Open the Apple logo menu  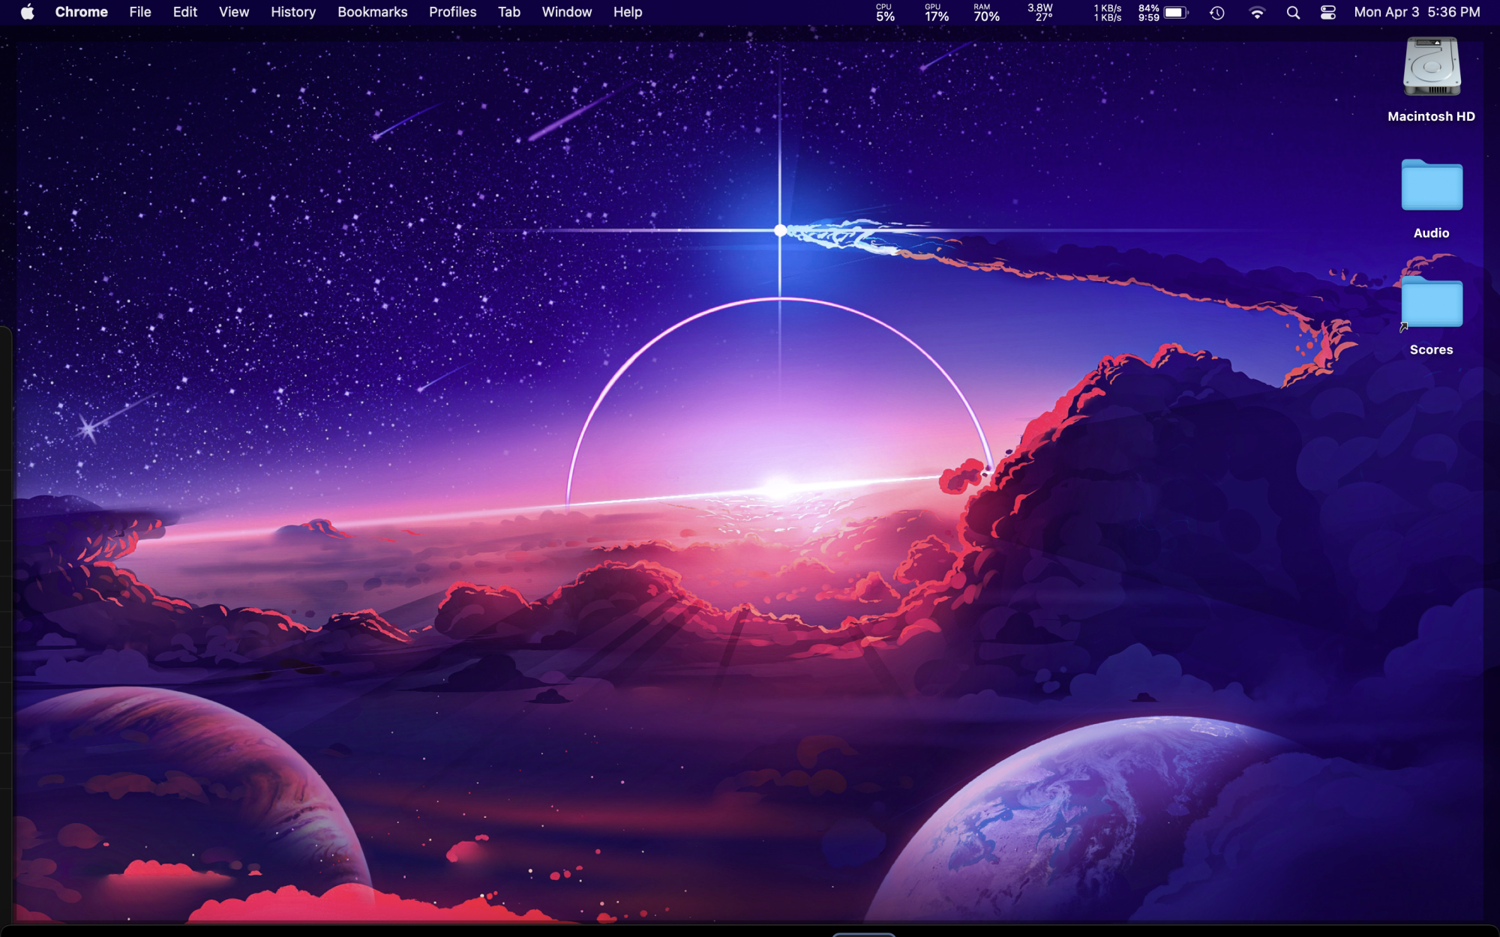[27, 12]
